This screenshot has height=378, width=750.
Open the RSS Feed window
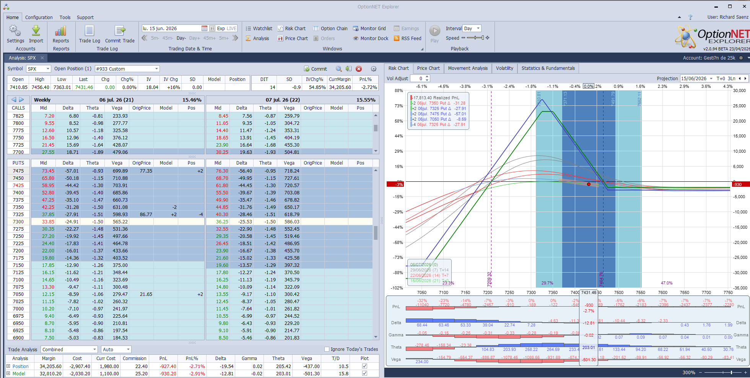(408, 38)
